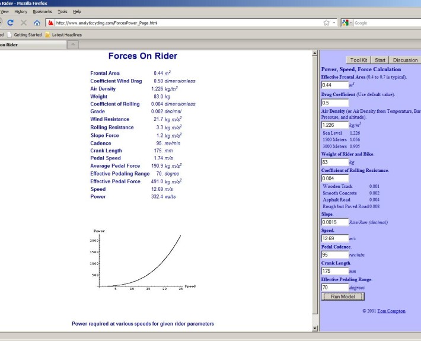Click the site favicon in the address bar

(50, 23)
